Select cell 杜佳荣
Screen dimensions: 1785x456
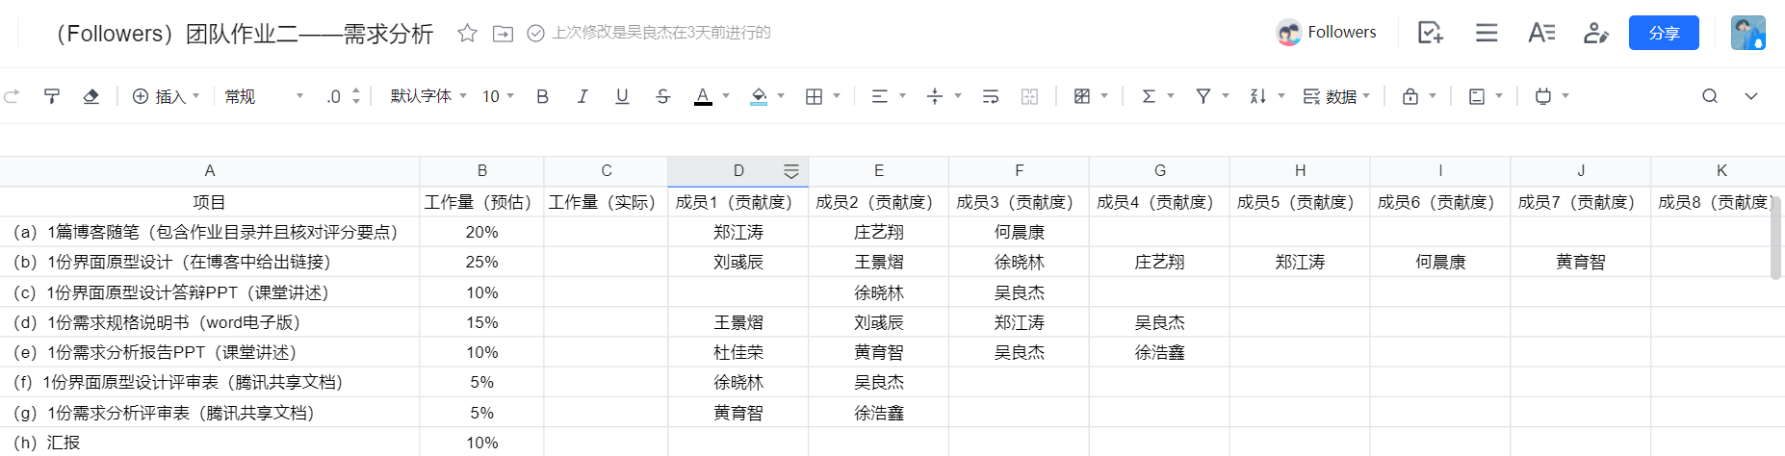(x=738, y=352)
